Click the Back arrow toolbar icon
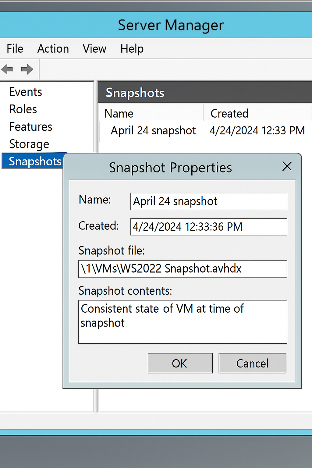The height and width of the screenshot is (468, 312). tap(7, 69)
